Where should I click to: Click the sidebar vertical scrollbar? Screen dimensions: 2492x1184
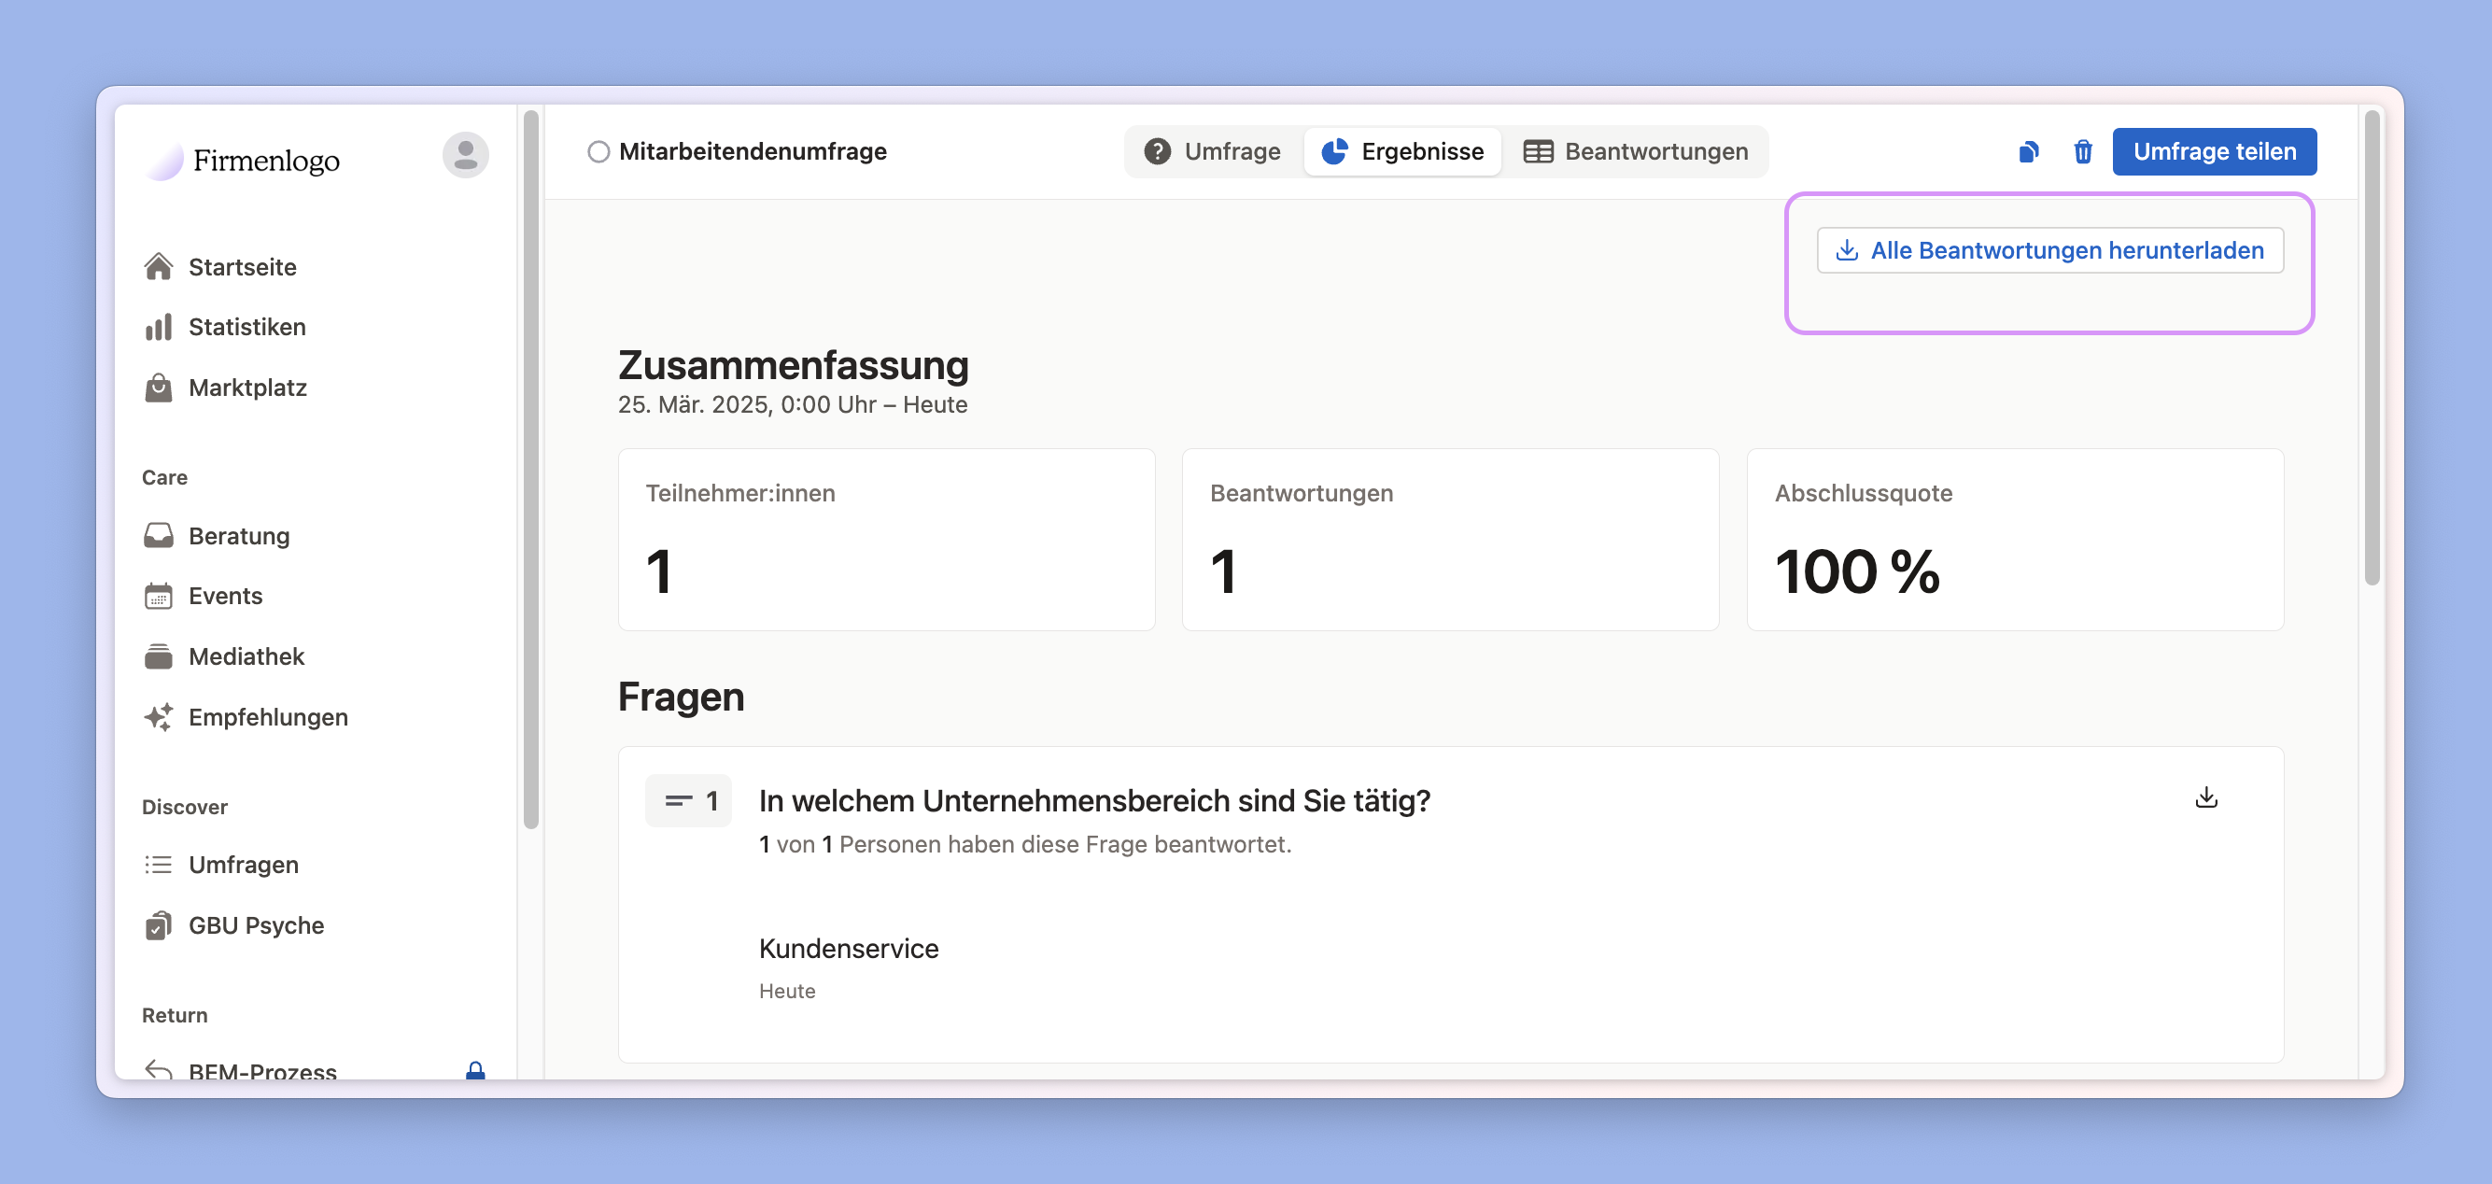530,469
